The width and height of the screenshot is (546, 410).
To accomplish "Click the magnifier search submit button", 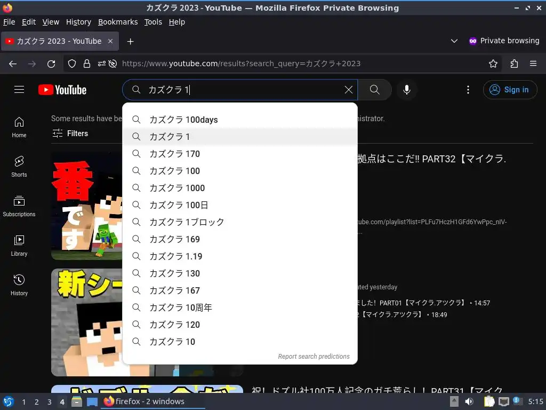I will click(375, 90).
